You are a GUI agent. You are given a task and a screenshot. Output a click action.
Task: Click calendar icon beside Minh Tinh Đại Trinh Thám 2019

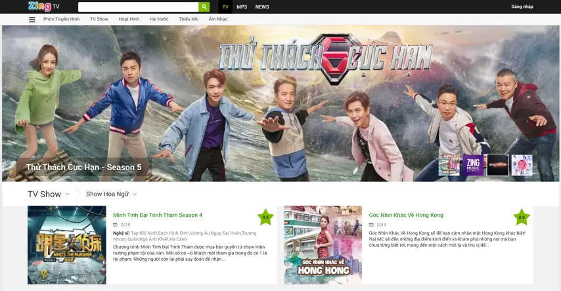(x=115, y=225)
